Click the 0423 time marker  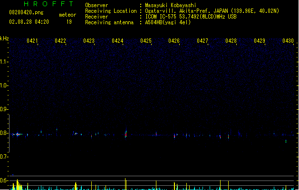coord(89,41)
